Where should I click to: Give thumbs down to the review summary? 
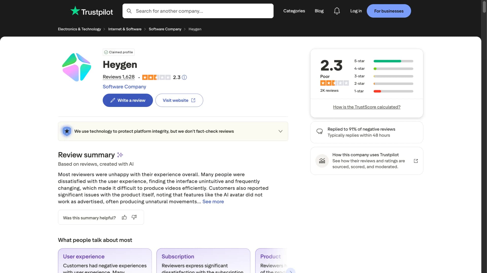tap(134, 217)
